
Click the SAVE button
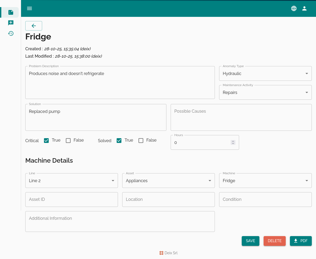point(250,241)
